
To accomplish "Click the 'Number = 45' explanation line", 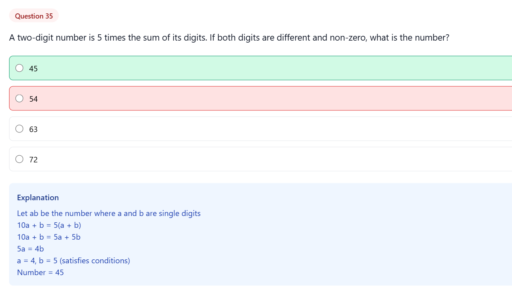I will [x=40, y=272].
